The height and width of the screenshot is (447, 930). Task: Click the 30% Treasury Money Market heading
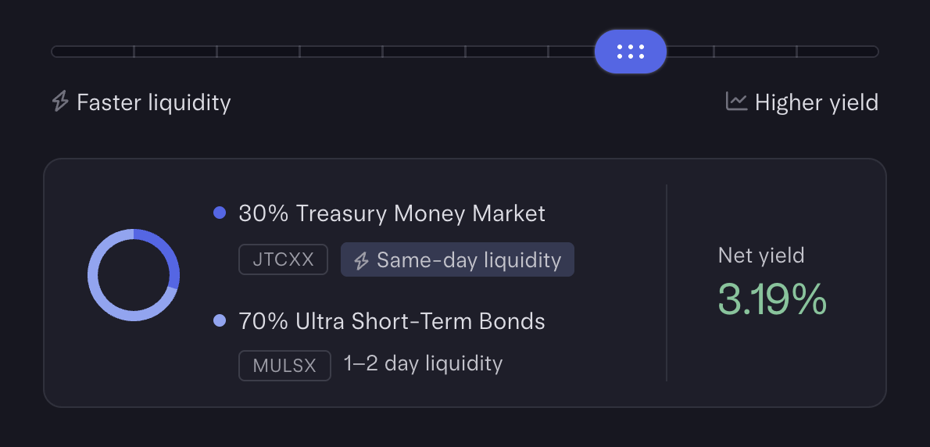(x=392, y=213)
